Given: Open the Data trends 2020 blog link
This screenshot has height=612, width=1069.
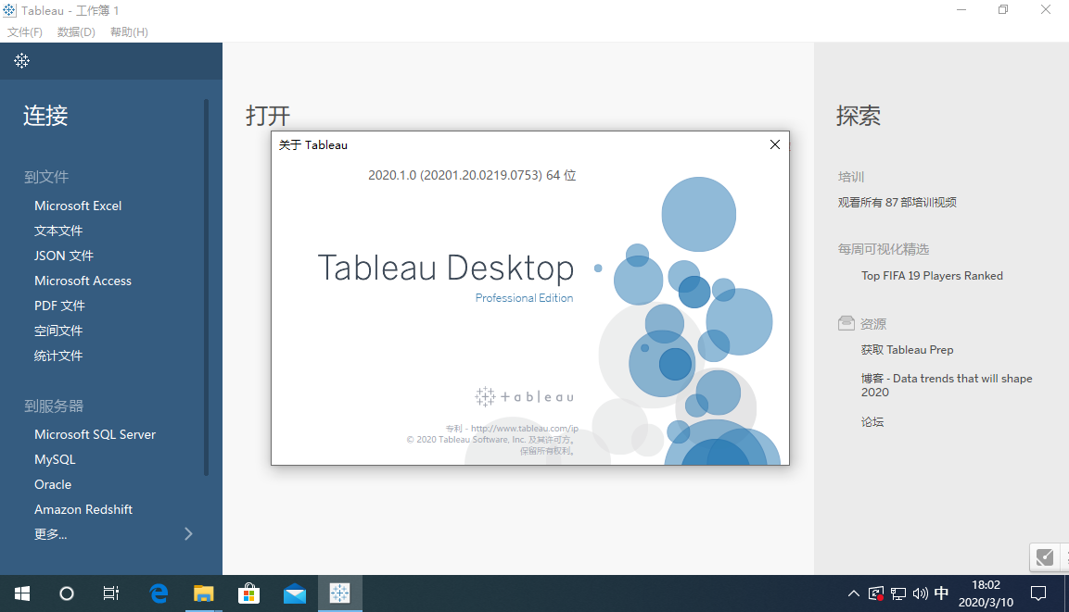Looking at the screenshot, I should tap(947, 385).
